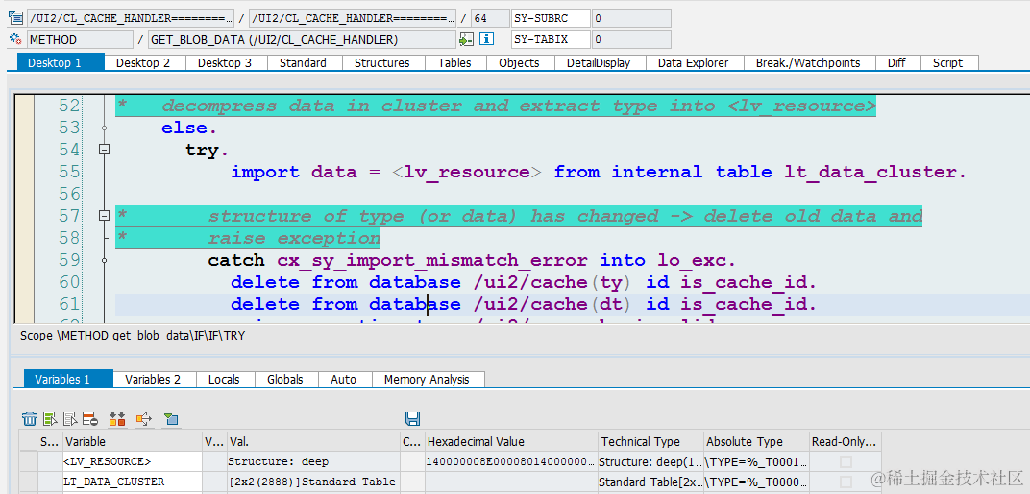Toggle Read-Only checkbox for <LV_RESOURCE> row
1030x494 pixels.
846,461
